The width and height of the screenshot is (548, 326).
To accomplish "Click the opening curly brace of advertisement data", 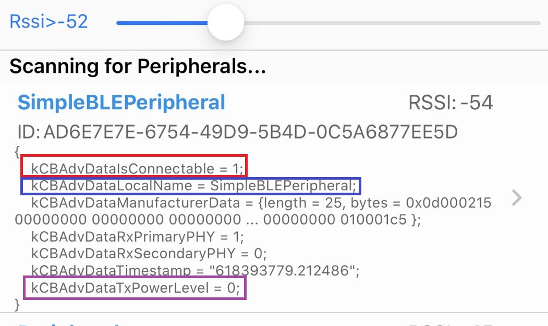I will point(18,153).
